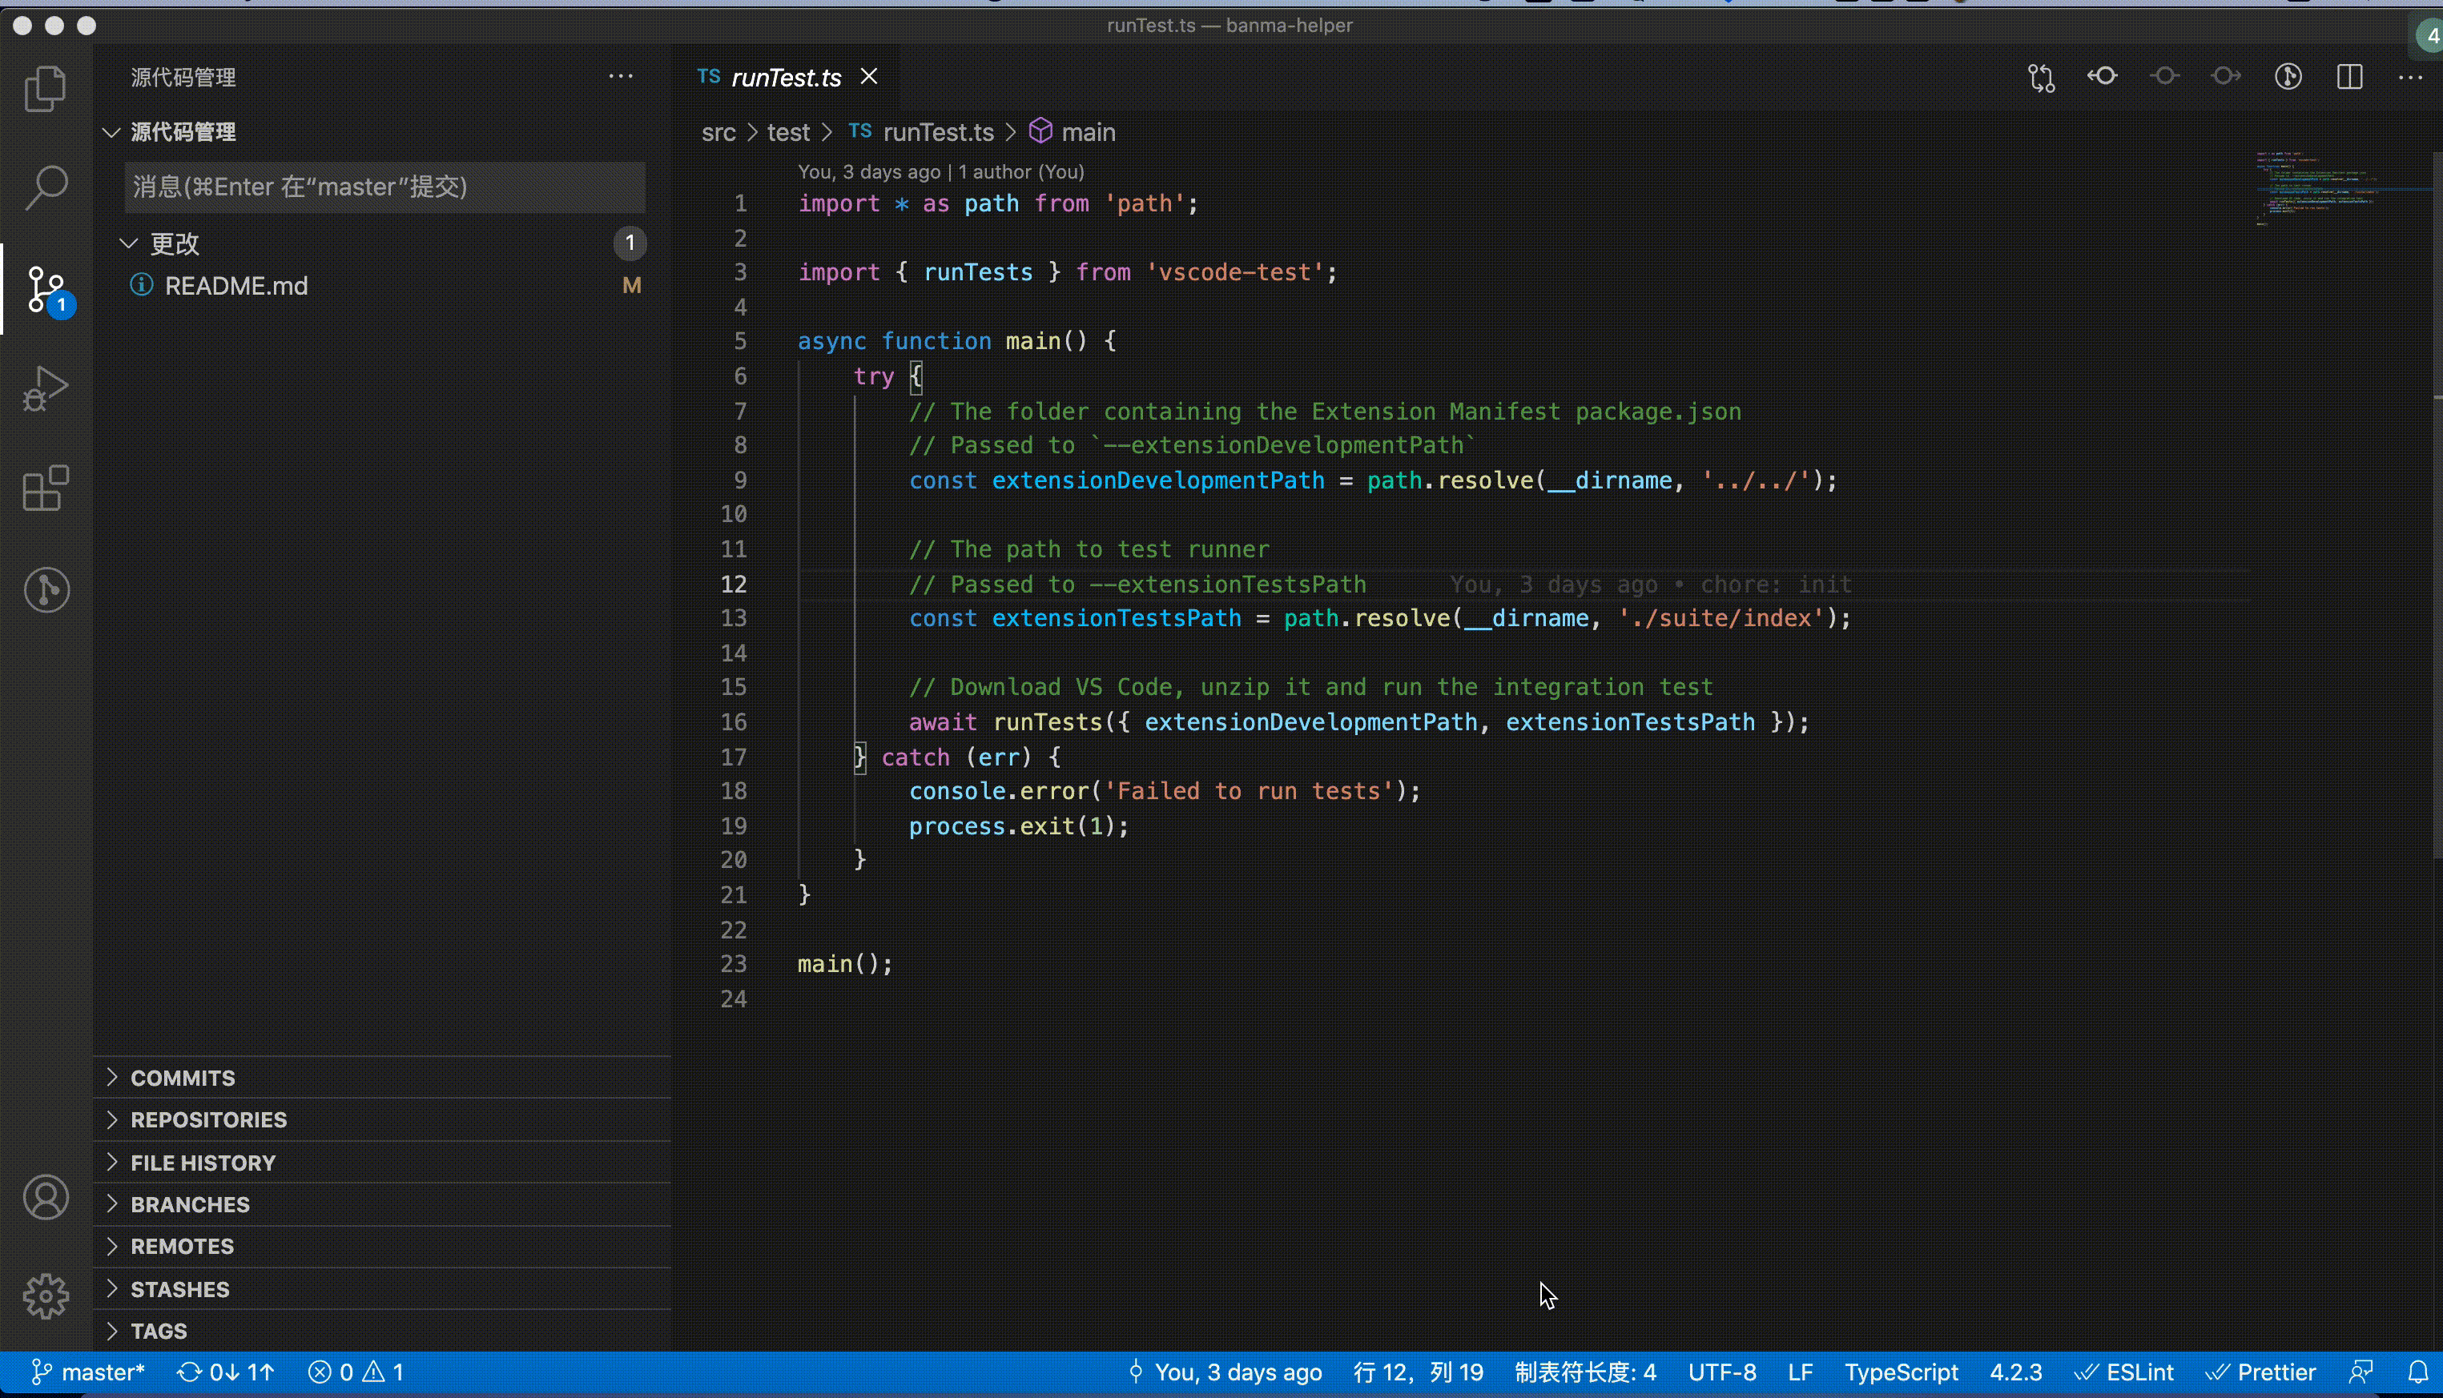
Task: Click TypeScript version 4.2.3 in status bar
Action: tap(2015, 1372)
